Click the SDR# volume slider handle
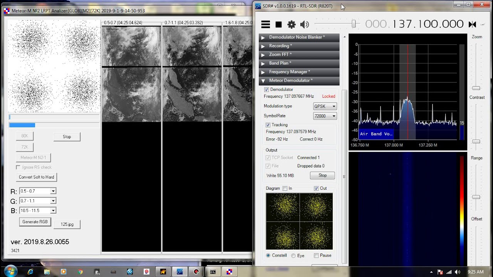The width and height of the screenshot is (493, 277). (354, 24)
